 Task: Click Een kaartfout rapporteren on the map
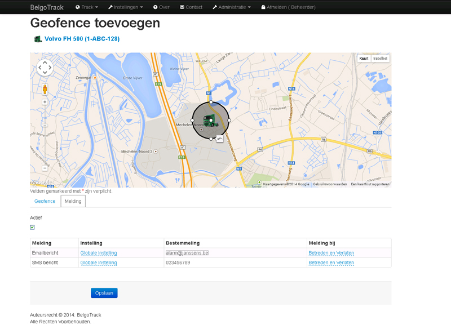370,184
